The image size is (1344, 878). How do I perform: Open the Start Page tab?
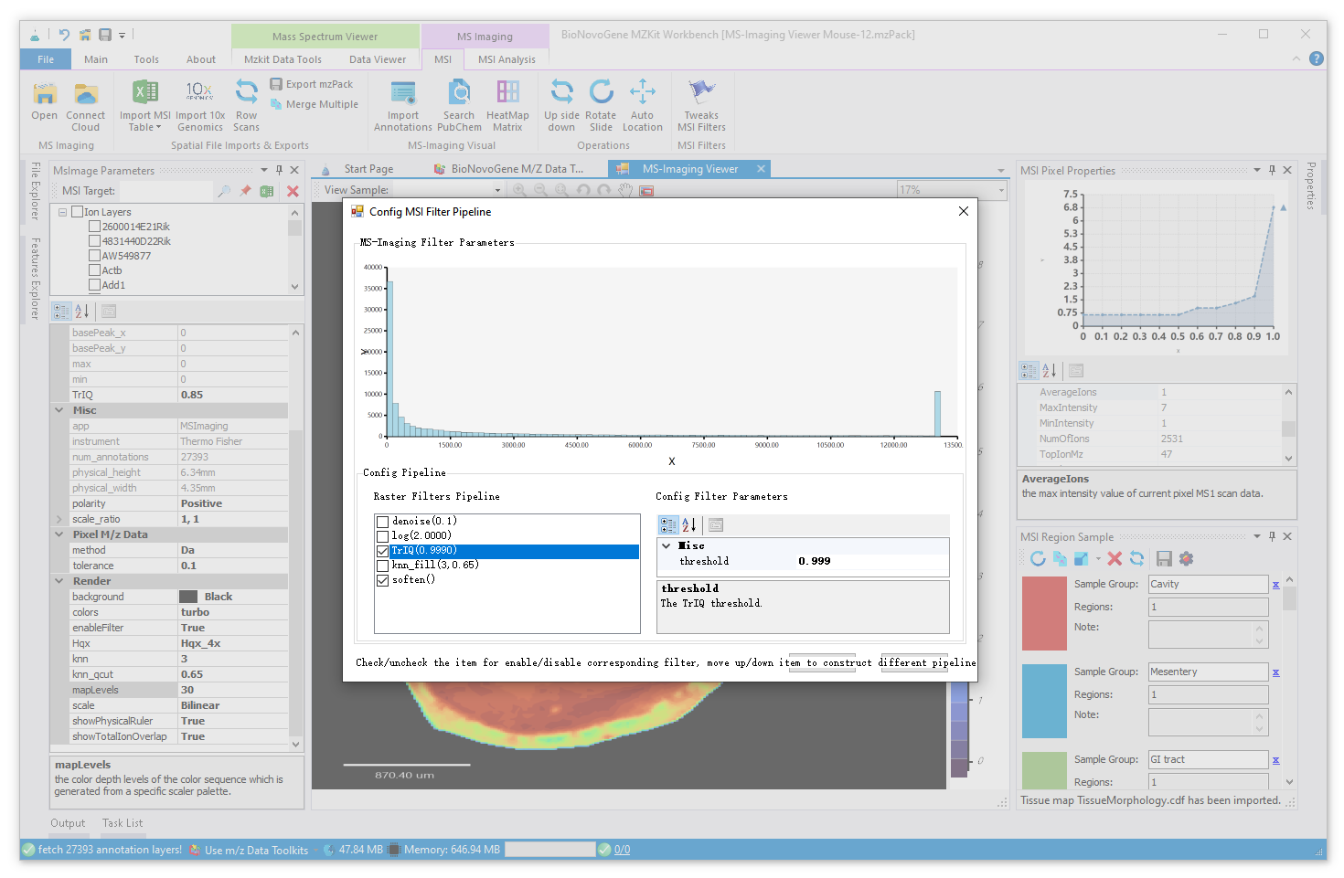pos(368,169)
